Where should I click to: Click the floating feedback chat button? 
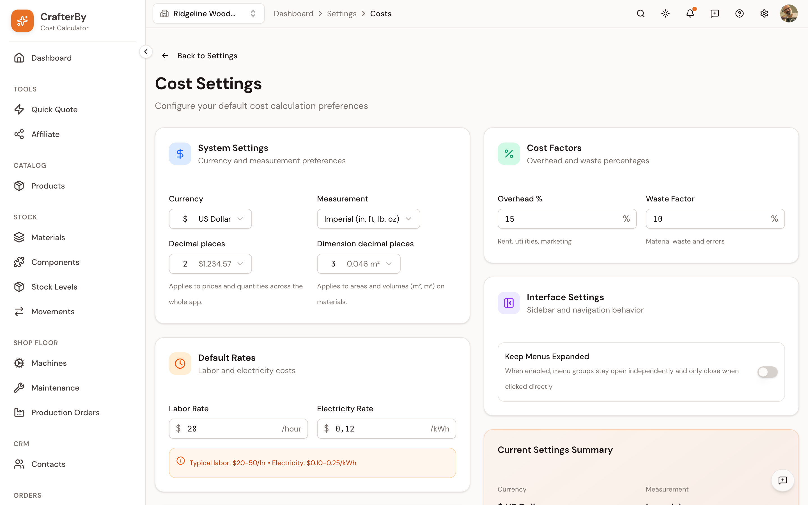(x=782, y=480)
